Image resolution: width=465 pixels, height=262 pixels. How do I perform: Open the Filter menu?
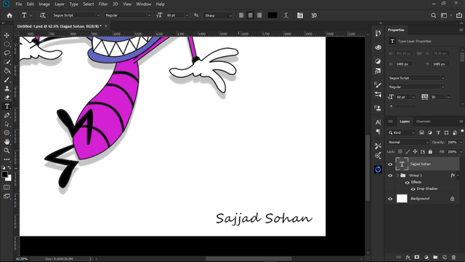[103, 4]
